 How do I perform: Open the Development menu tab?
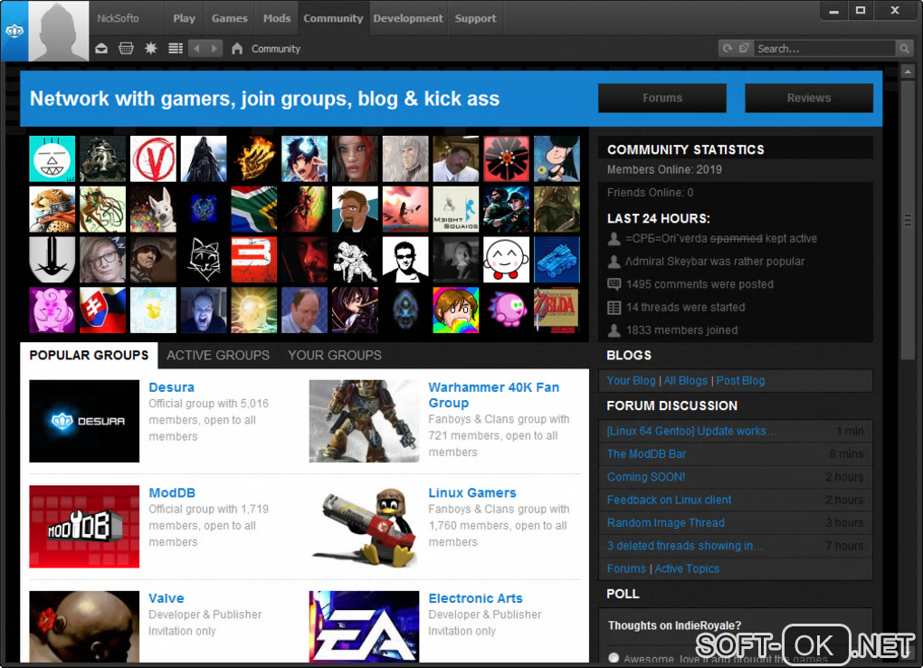(408, 18)
